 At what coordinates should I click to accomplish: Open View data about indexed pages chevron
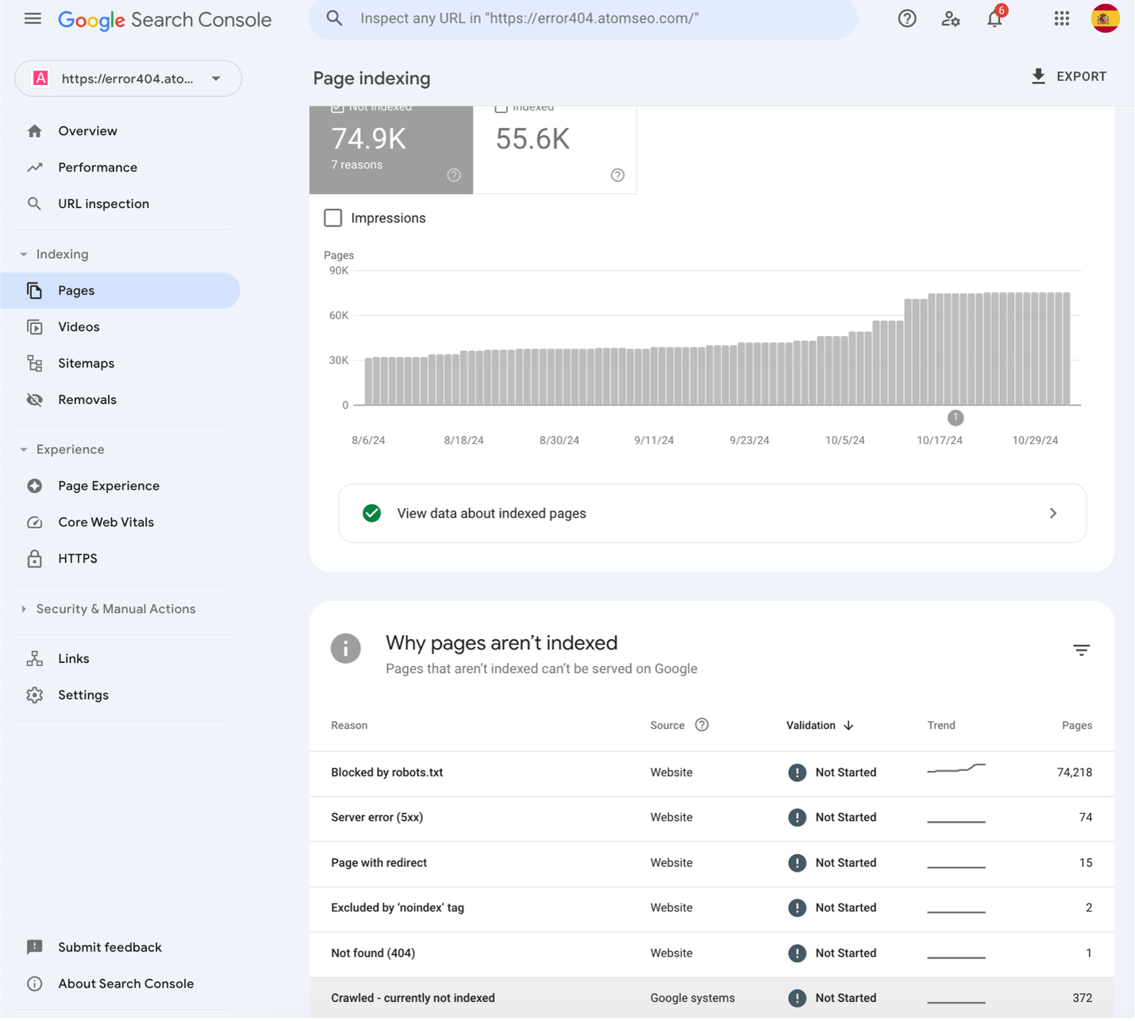1053,514
